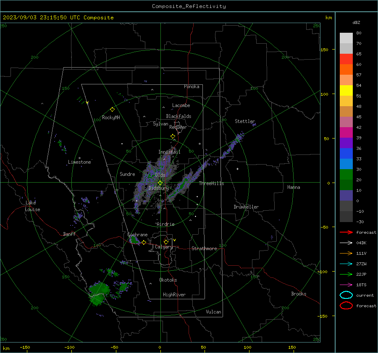The width and height of the screenshot is (378, 353).
Task: Click the cyan current ellipse icon
Action: point(346,295)
